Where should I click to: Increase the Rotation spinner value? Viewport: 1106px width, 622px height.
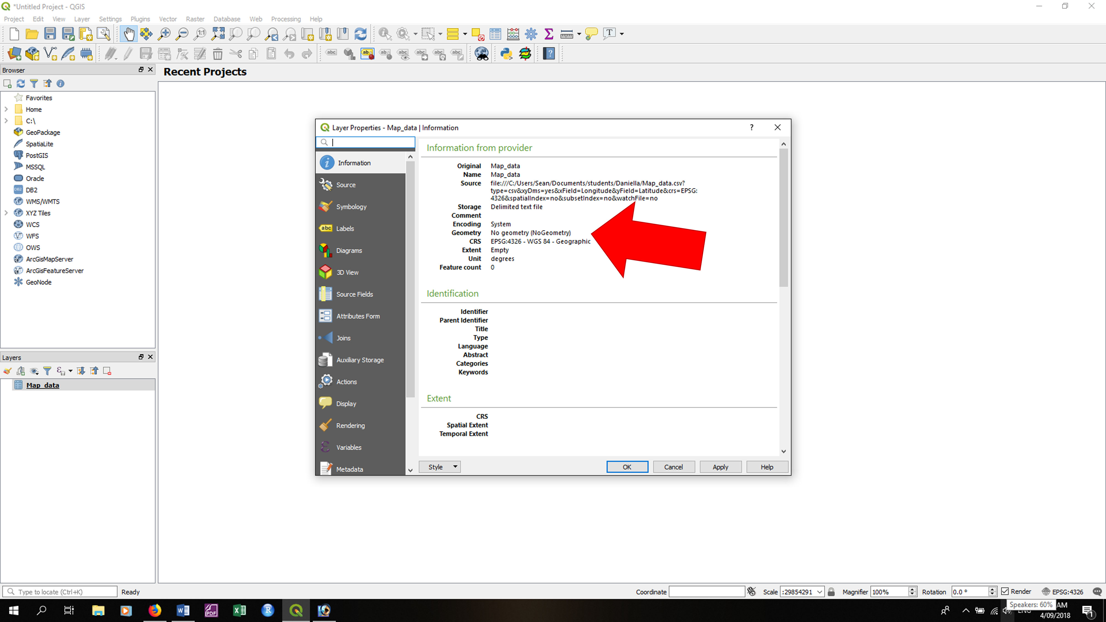[x=992, y=589]
